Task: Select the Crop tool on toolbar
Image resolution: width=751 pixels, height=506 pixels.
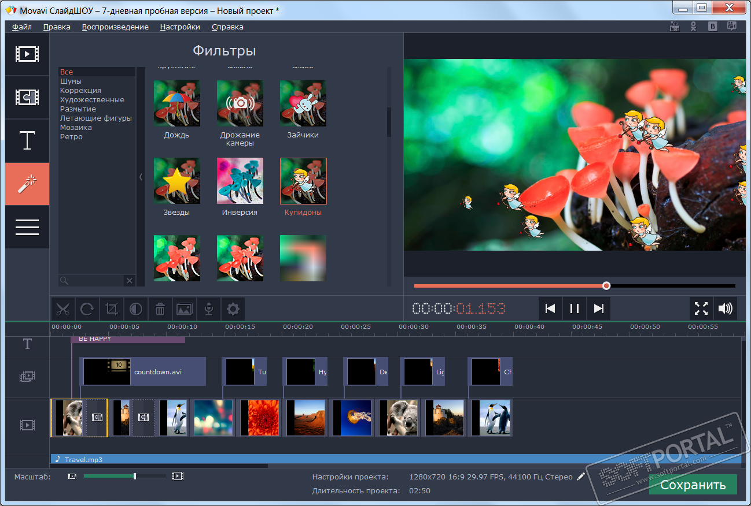Action: [112, 309]
